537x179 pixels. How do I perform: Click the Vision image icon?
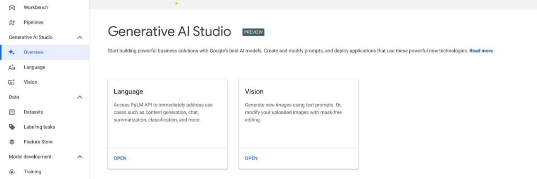pyautogui.click(x=12, y=82)
